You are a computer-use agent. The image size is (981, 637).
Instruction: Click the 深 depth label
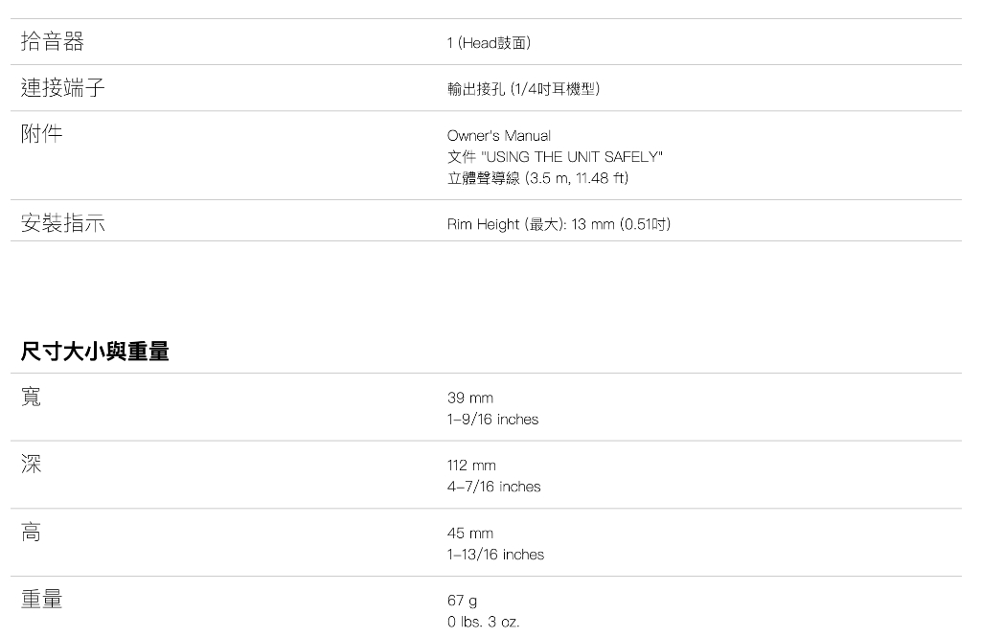click(x=32, y=464)
